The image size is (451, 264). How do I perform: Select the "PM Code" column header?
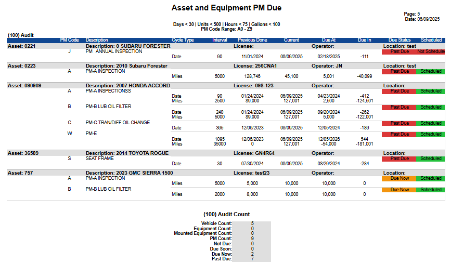pos(69,40)
